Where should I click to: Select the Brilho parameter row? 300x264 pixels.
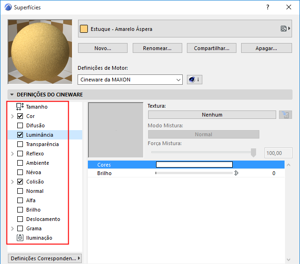pyautogui.click(x=186, y=173)
